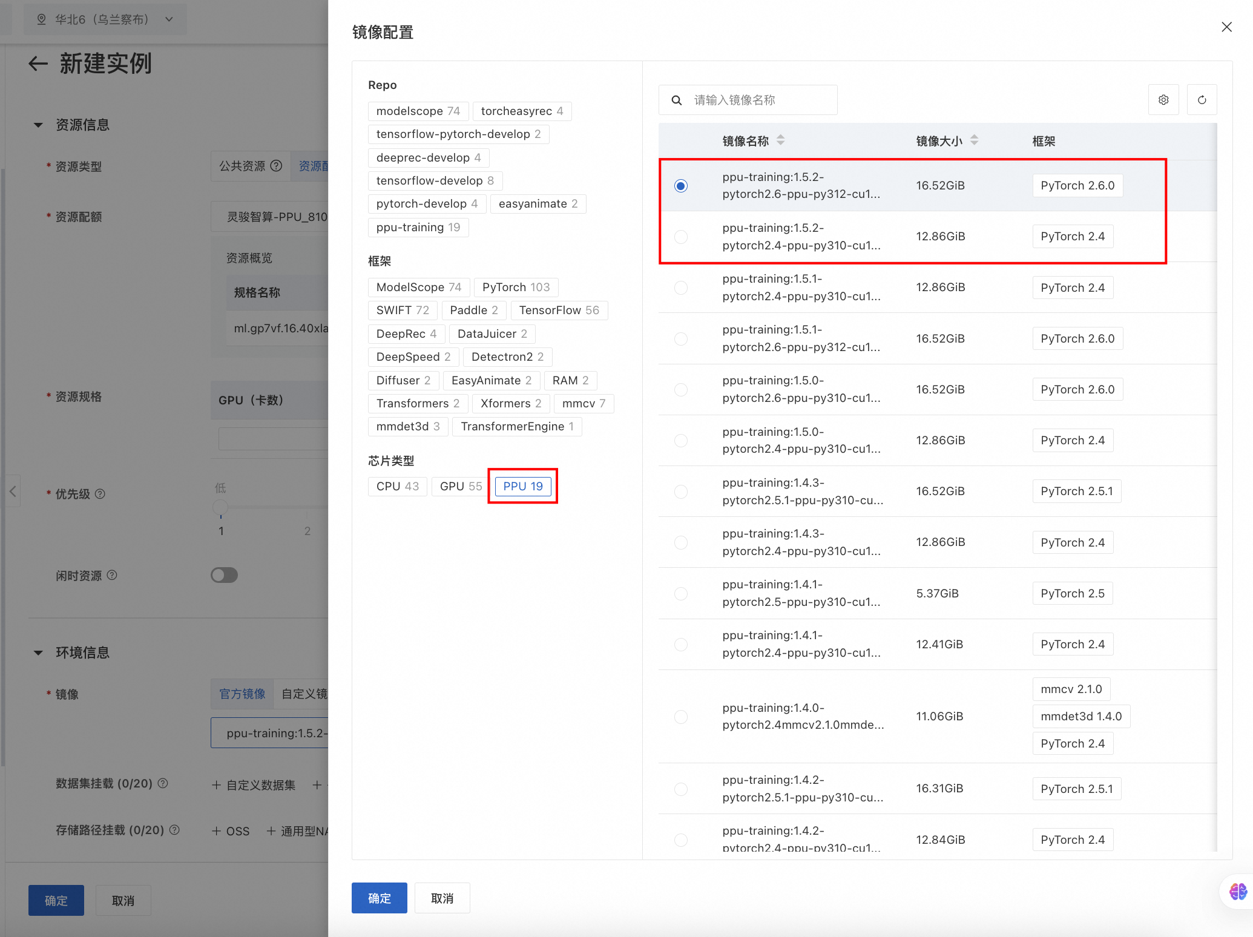Image resolution: width=1253 pixels, height=937 pixels.
Task: Select ppu-training:1.5.2 PyTorch 2.4 radio button
Action: pos(681,237)
